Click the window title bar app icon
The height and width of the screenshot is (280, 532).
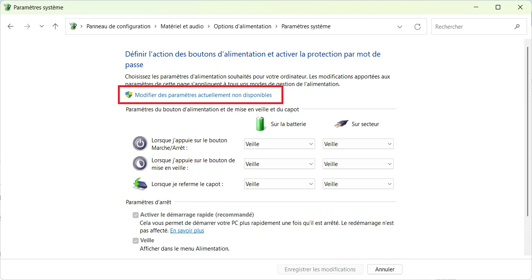[7, 7]
